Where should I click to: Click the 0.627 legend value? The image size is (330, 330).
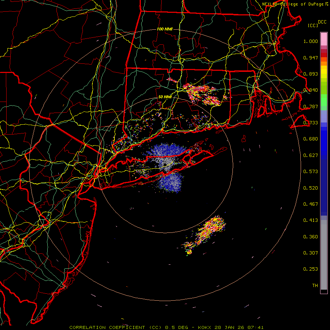(x=311, y=155)
